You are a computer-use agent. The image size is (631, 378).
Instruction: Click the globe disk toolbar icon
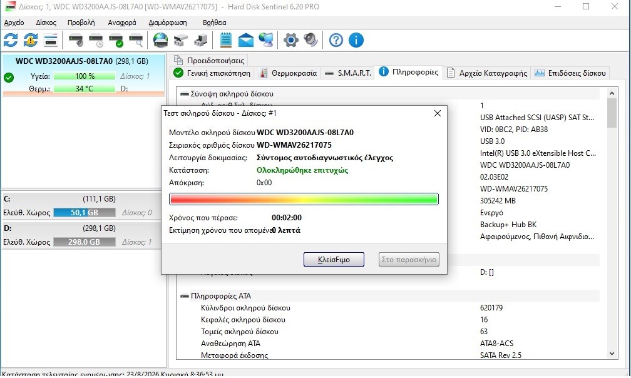point(160,40)
